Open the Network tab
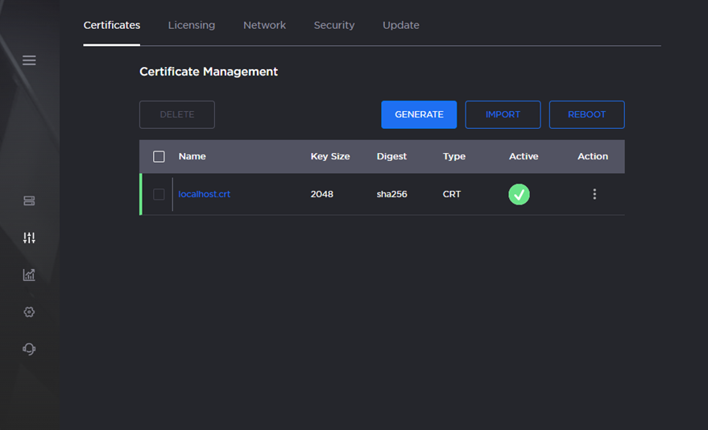708x430 pixels. (264, 25)
